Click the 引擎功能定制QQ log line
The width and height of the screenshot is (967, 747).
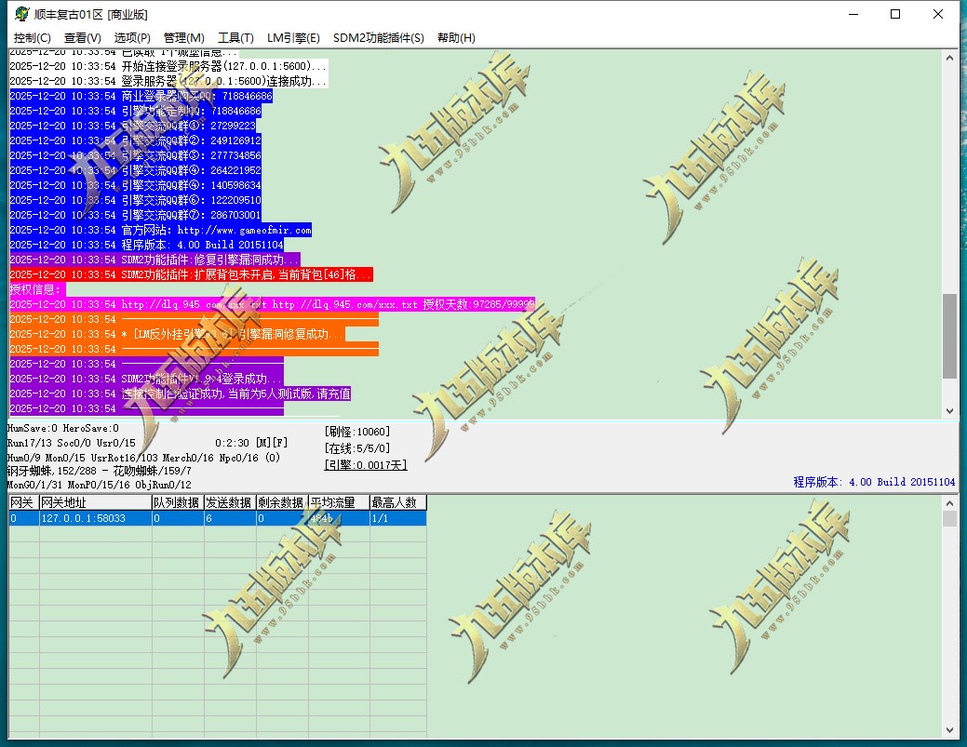click(135, 111)
